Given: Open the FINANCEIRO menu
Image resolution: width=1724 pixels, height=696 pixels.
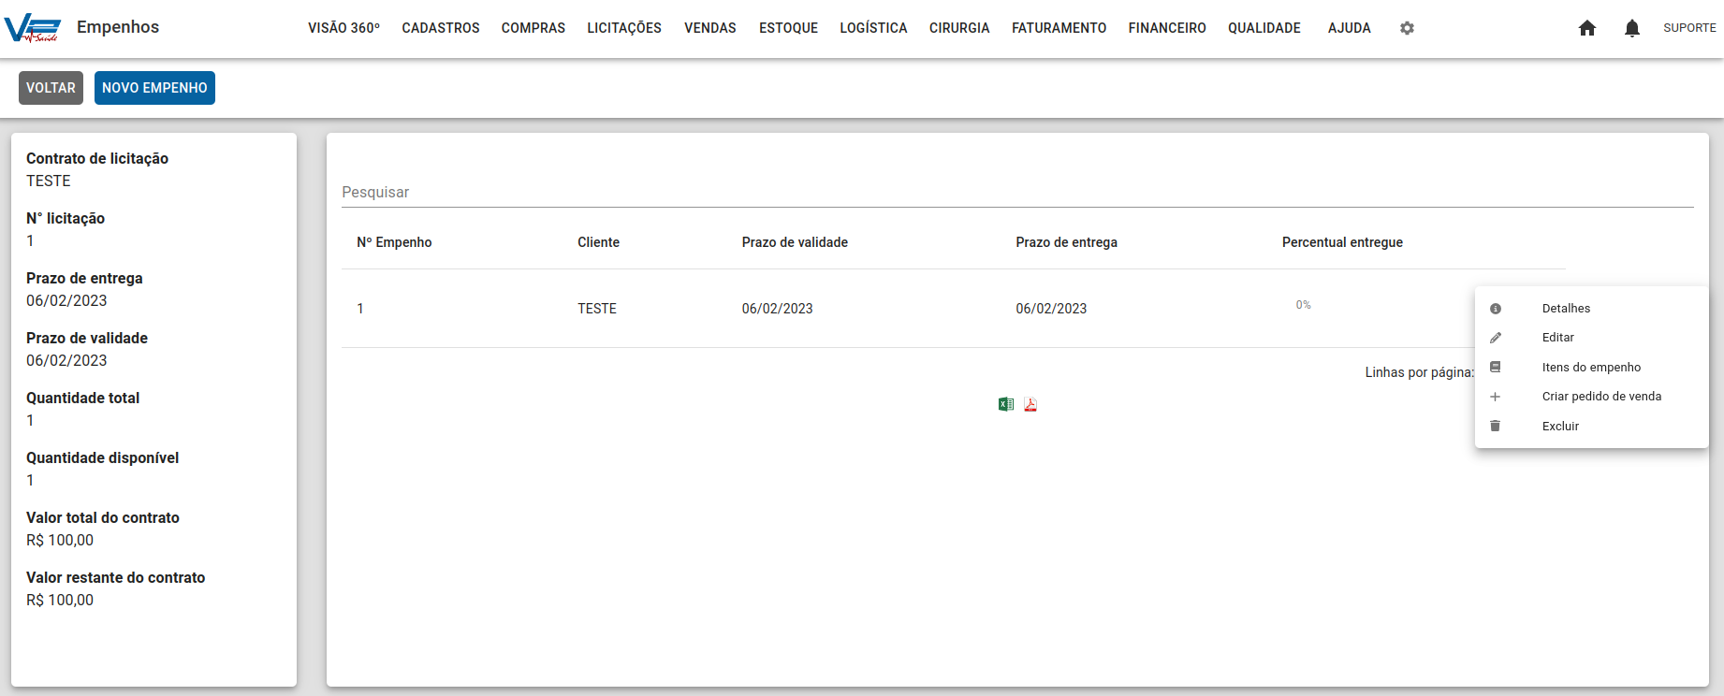Looking at the screenshot, I should 1167,28.
